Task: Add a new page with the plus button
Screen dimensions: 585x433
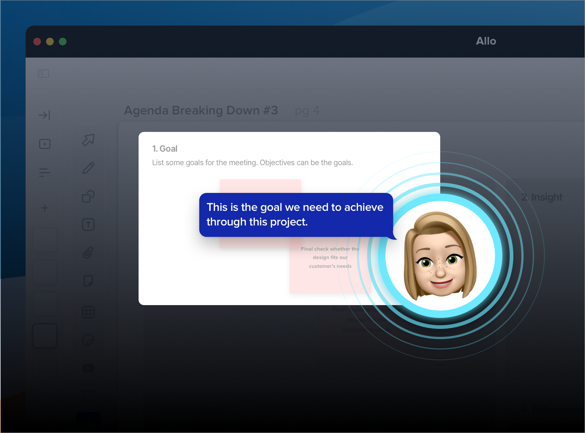Action: pos(45,208)
